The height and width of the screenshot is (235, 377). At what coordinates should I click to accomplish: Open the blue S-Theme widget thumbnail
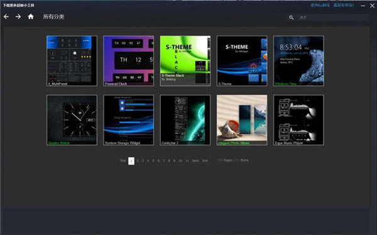tap(242, 61)
